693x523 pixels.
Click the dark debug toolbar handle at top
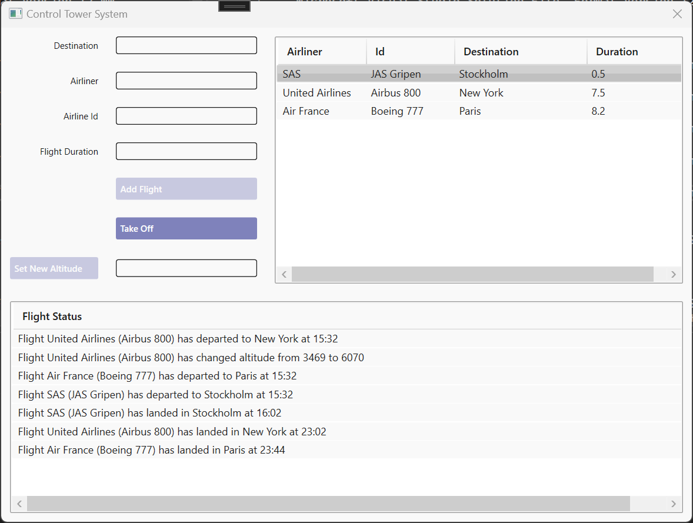[234, 6]
